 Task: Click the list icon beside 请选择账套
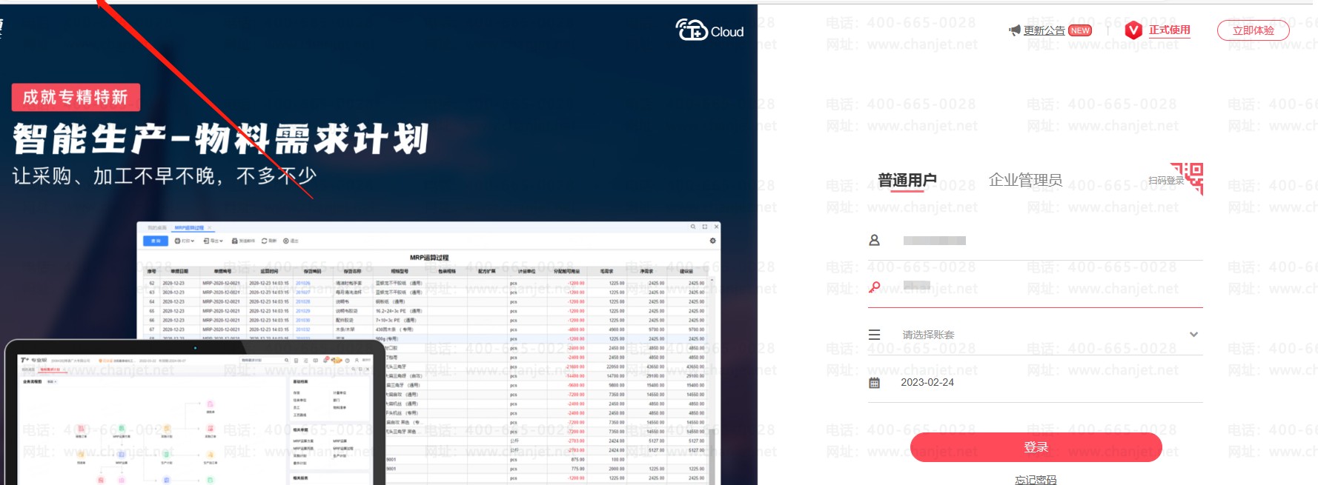(x=875, y=335)
